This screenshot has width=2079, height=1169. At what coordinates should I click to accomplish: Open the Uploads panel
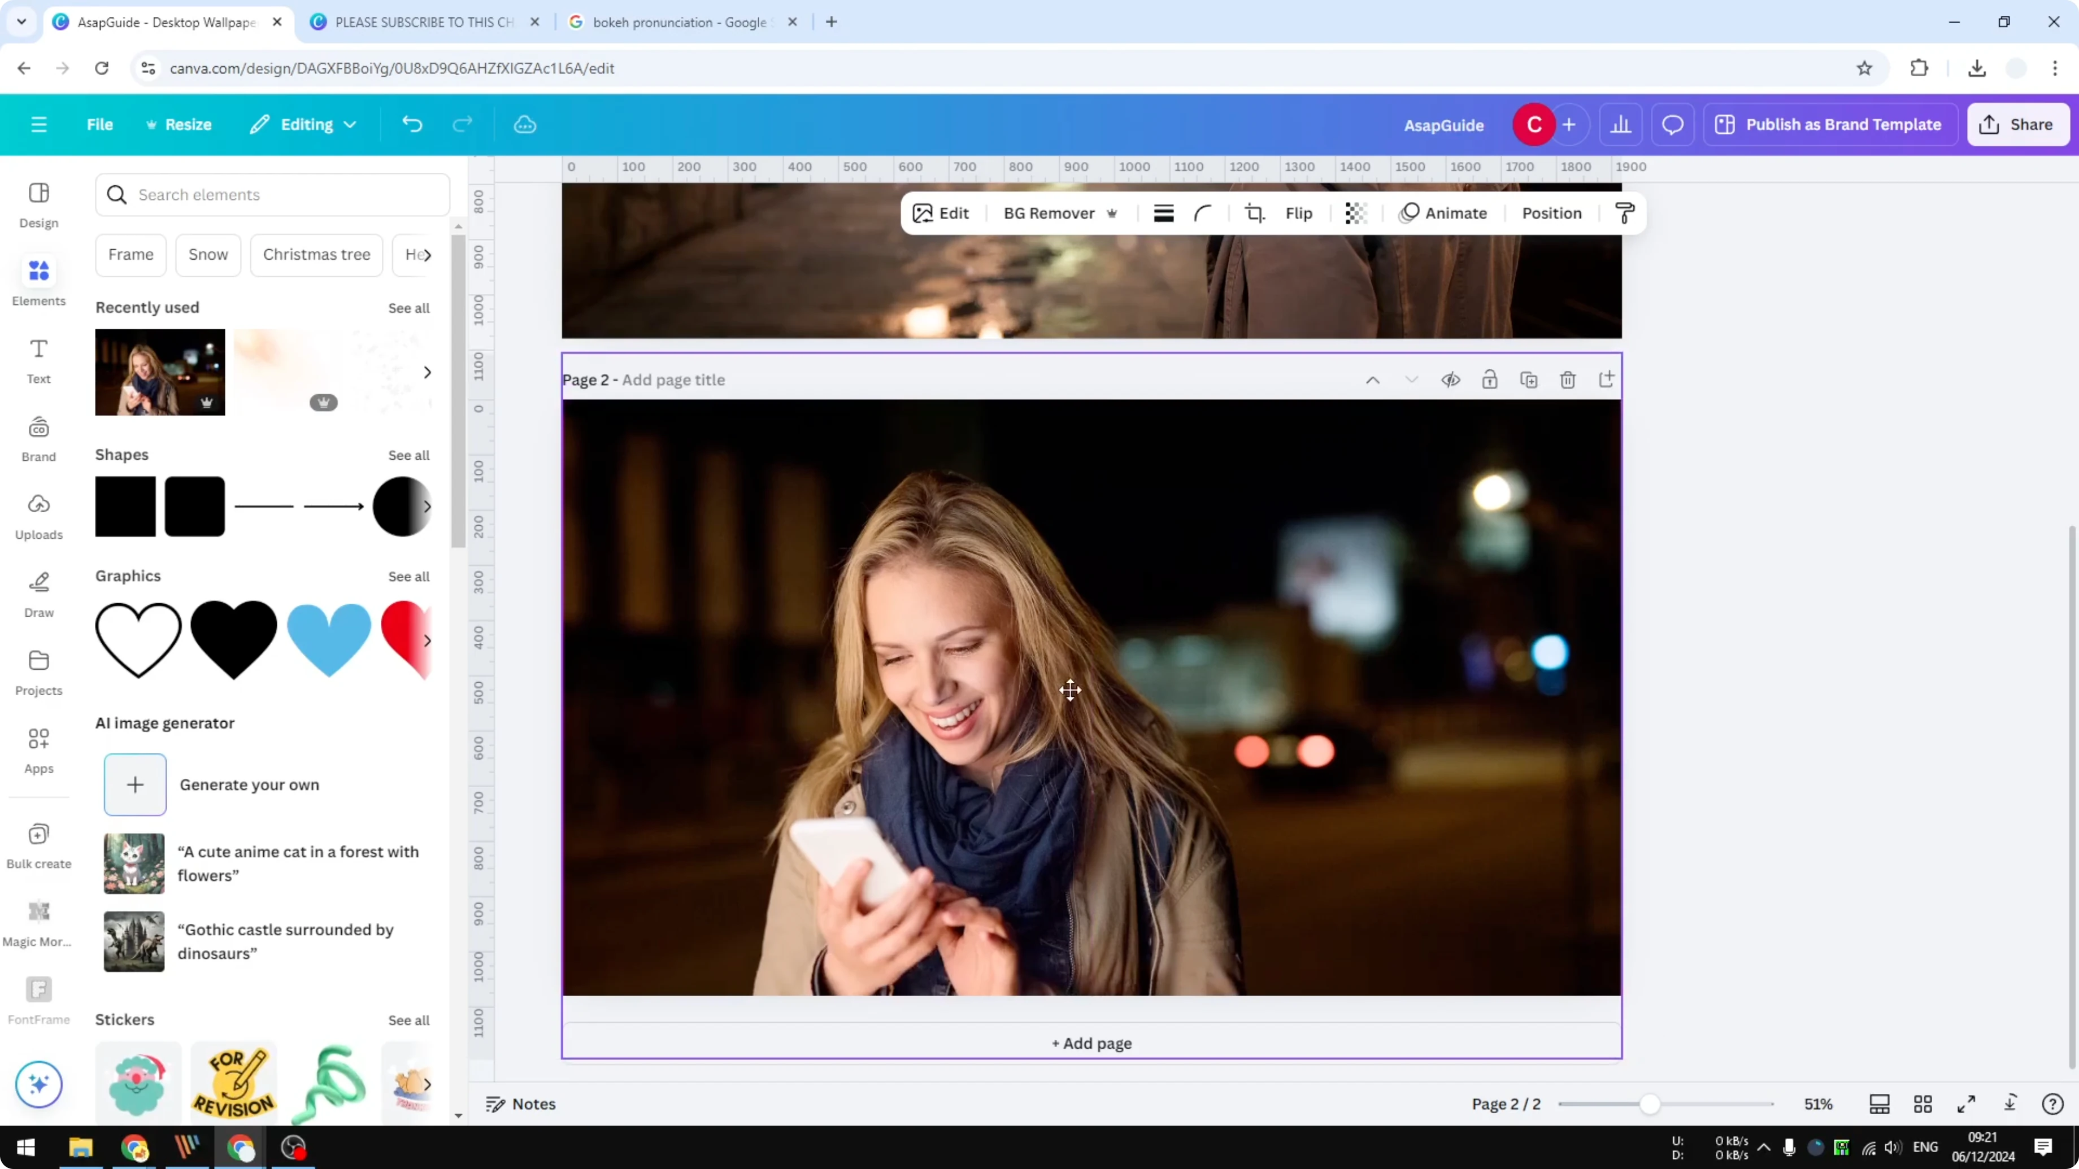pos(38,517)
